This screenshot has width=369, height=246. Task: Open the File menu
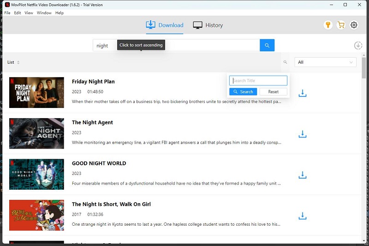7,13
